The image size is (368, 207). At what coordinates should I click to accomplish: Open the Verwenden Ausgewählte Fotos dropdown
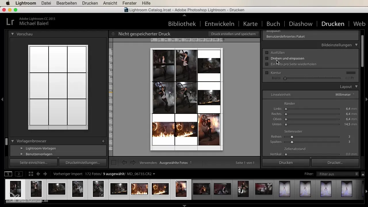tap(176, 163)
